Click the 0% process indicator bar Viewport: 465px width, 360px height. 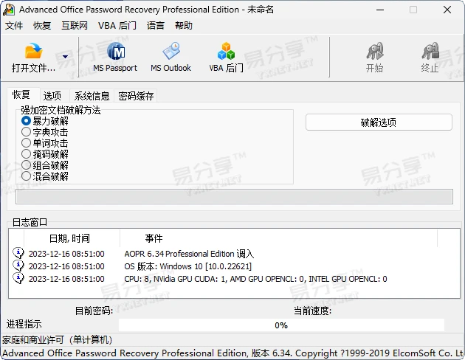[281, 325]
